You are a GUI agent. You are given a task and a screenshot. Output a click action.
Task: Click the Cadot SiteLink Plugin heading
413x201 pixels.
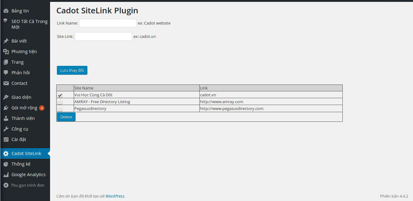tap(97, 11)
